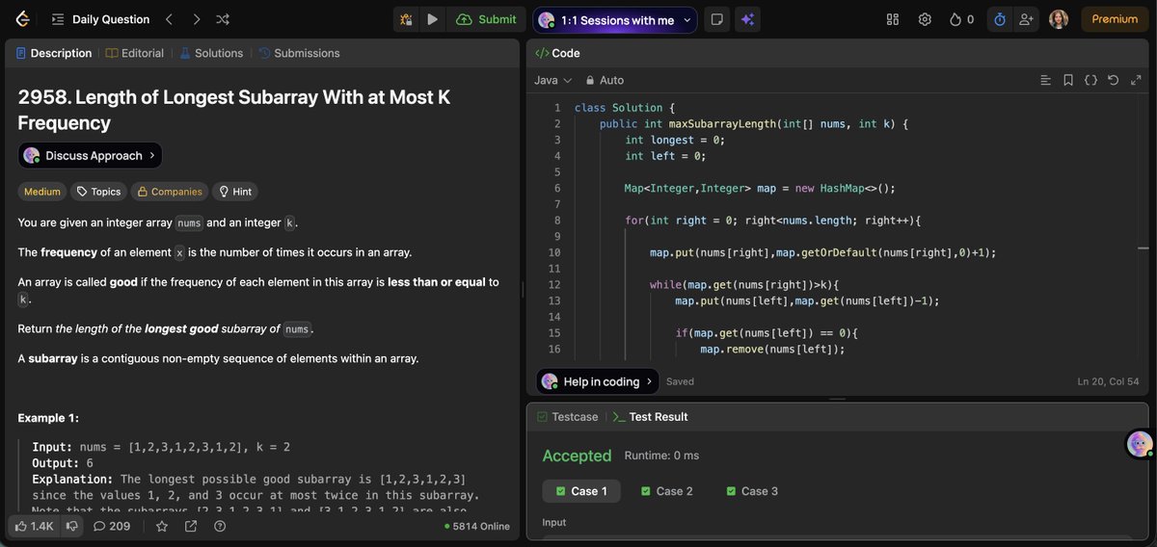1157x547 pixels.
Task: Open the Daily Question problem list
Action: pyautogui.click(x=100, y=19)
